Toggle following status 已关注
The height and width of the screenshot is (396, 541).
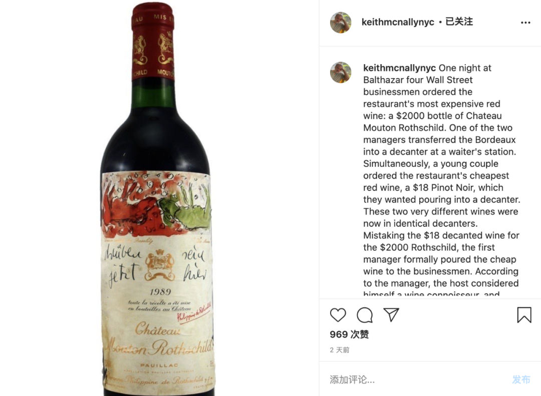coord(459,22)
